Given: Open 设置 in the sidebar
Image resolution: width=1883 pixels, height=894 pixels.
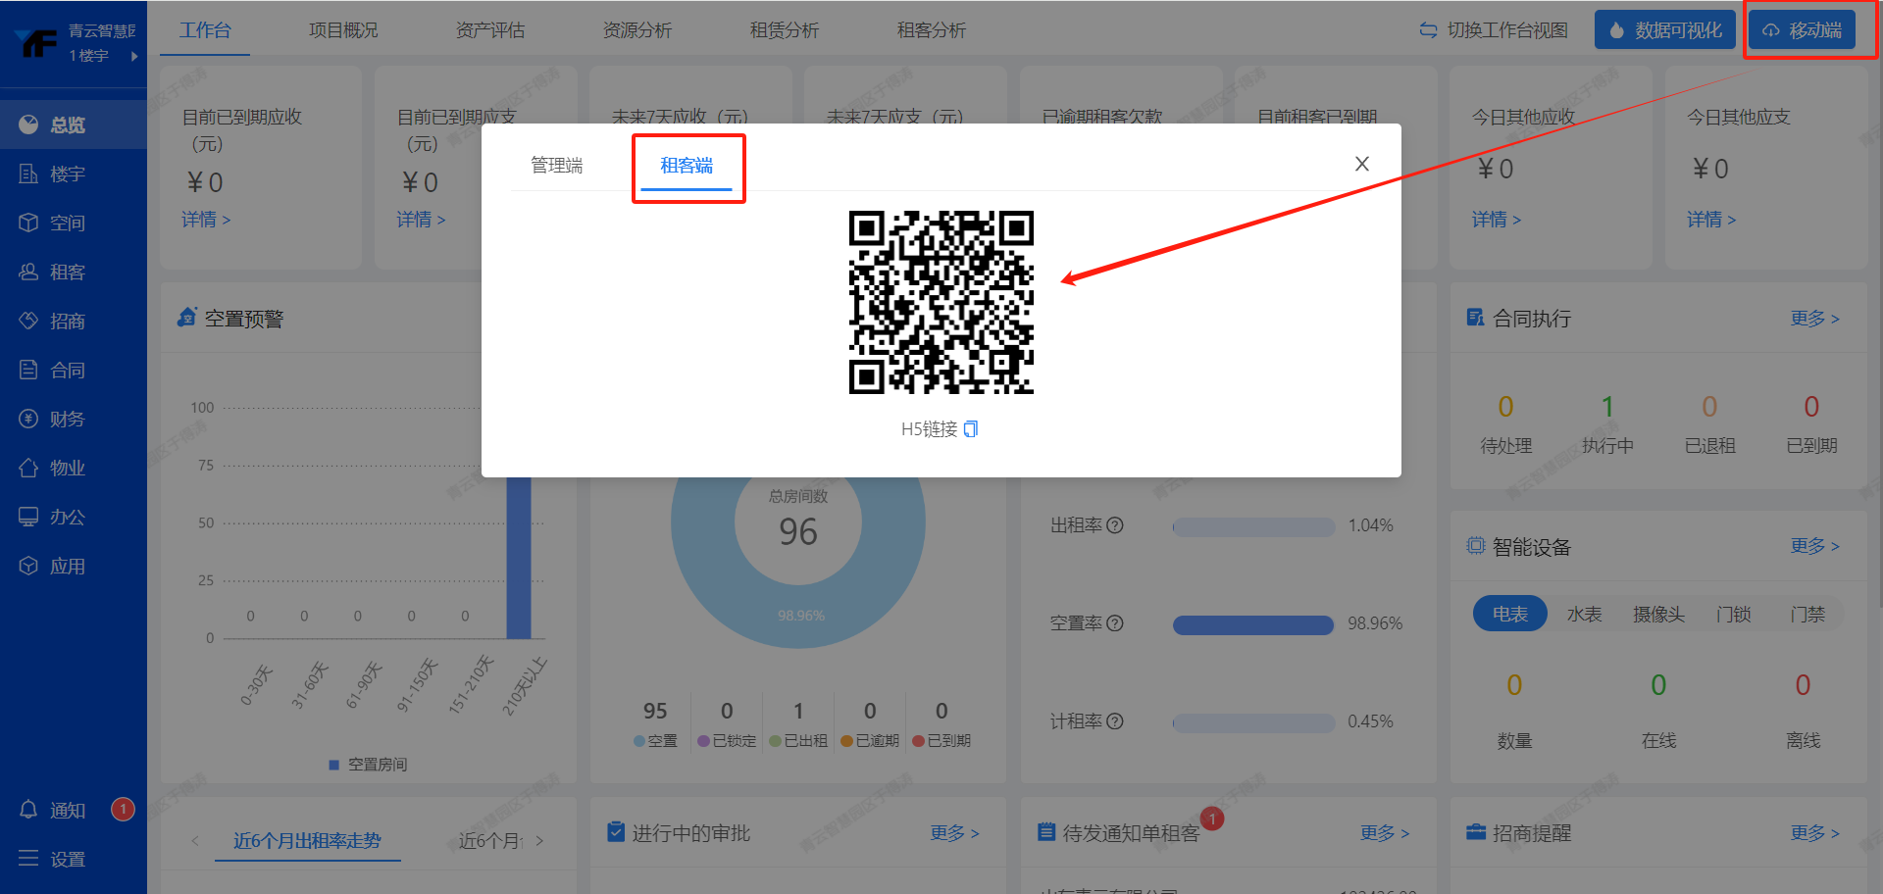Looking at the screenshot, I should pyautogui.click(x=67, y=860).
